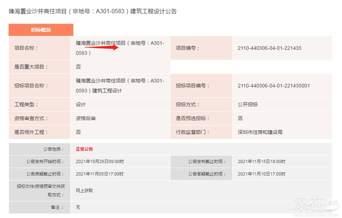The width and height of the screenshot is (342, 218).
Task: Click the red 正常公告 status text
Action: click(84, 149)
